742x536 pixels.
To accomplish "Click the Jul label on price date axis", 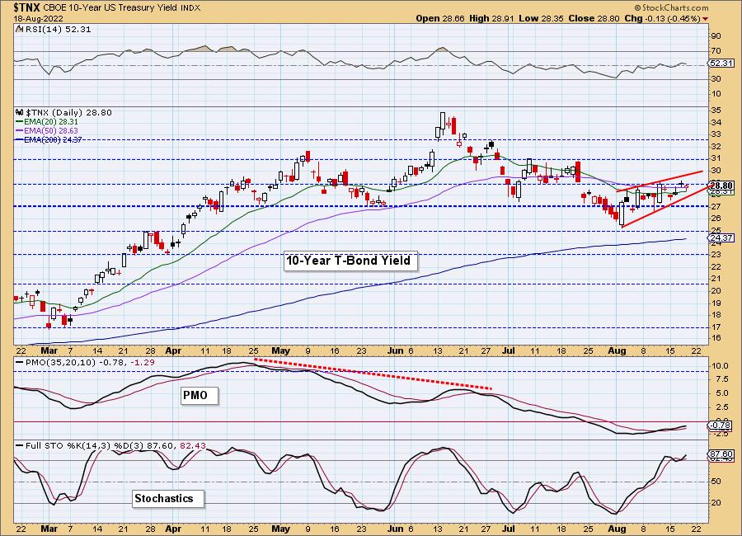I will point(508,350).
